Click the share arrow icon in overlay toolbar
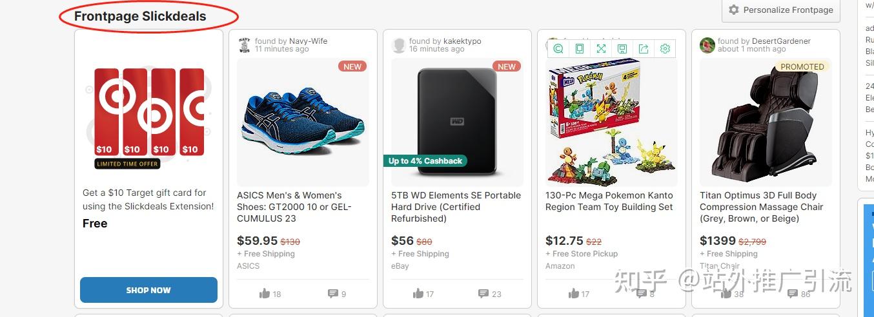Viewport: 874px width, 317px height. click(x=644, y=49)
